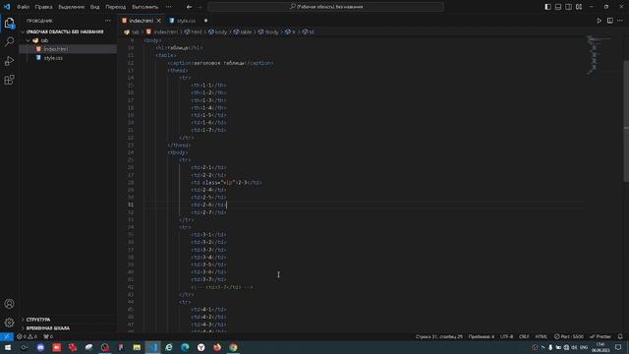The image size is (629, 354).
Task: Toggle Secondary Side Bar visibility
Action: click(x=568, y=7)
